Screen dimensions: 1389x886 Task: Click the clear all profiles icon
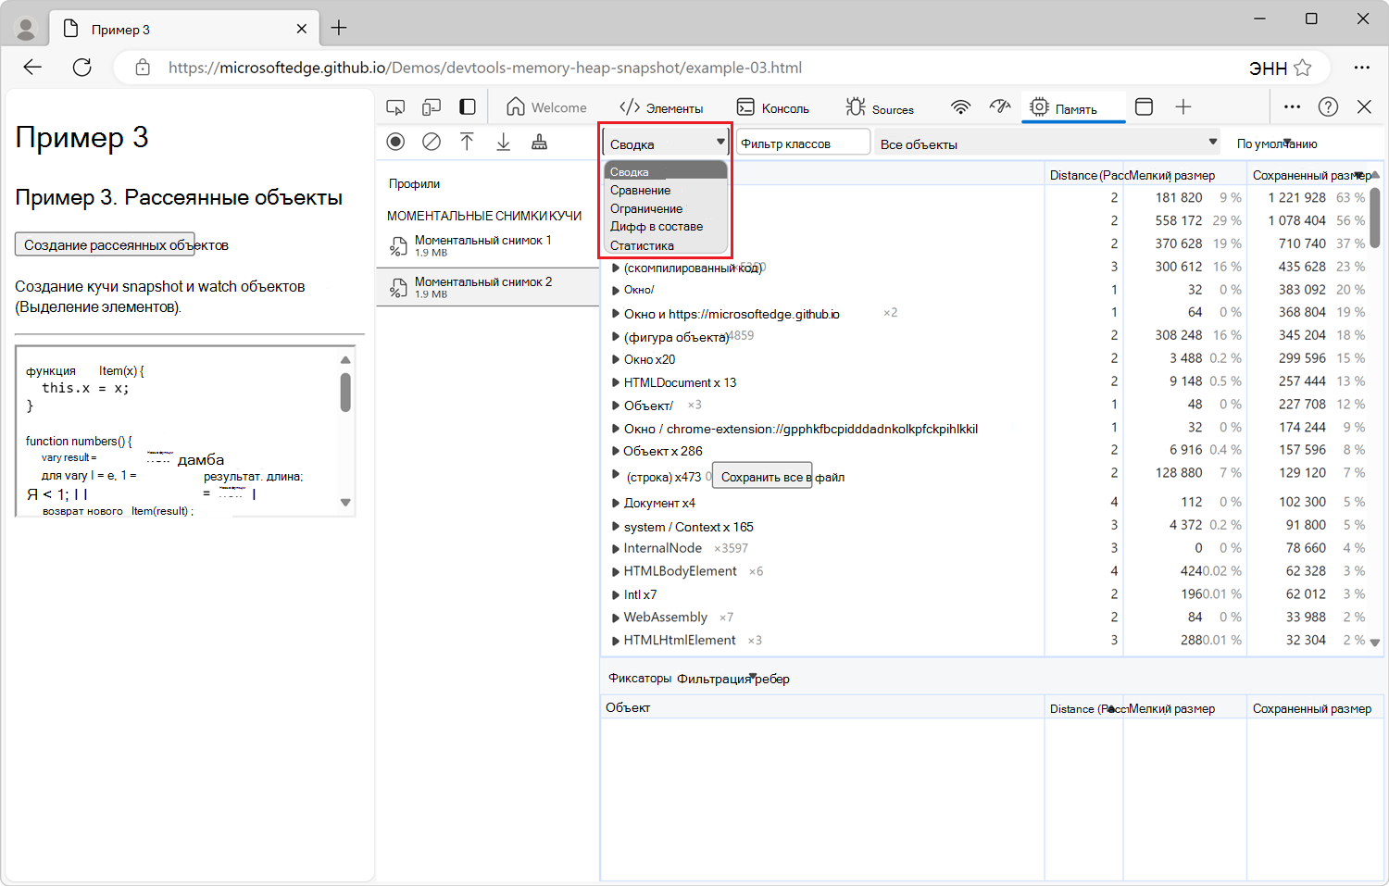[x=432, y=142]
